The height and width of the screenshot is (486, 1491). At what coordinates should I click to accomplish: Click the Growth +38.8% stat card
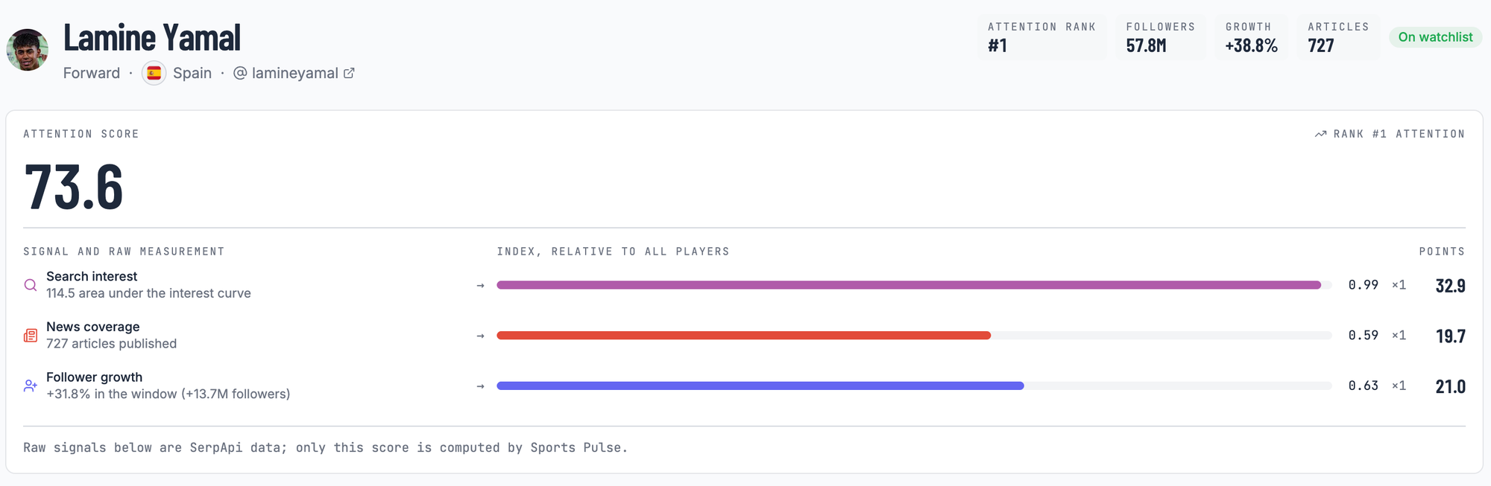tap(1252, 37)
